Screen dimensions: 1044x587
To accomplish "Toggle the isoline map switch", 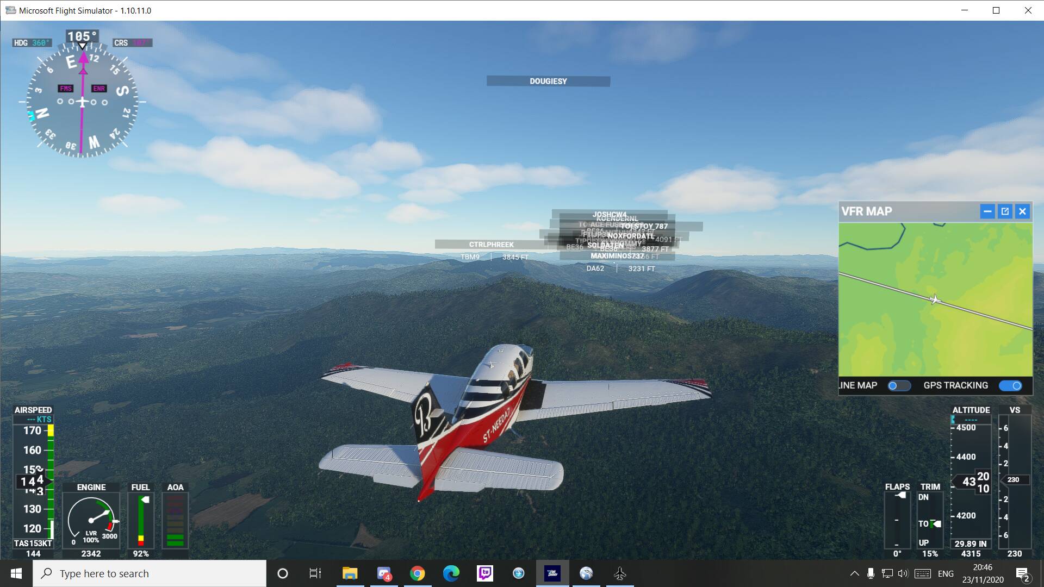I will 899,385.
